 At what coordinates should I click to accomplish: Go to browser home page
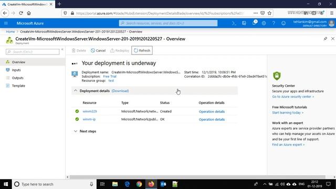point(29,13)
